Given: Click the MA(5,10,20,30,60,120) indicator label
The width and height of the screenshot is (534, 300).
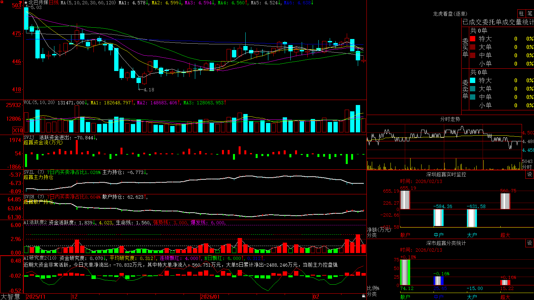Looking at the screenshot, I should [88, 3].
